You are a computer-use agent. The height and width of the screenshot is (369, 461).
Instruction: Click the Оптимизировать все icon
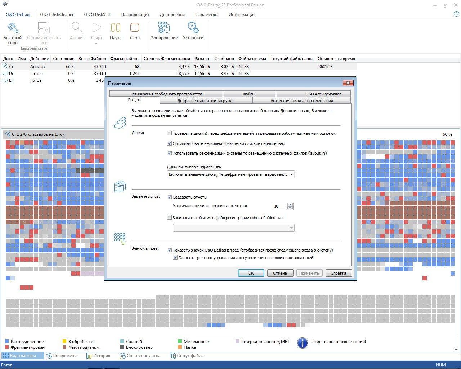tap(44, 28)
